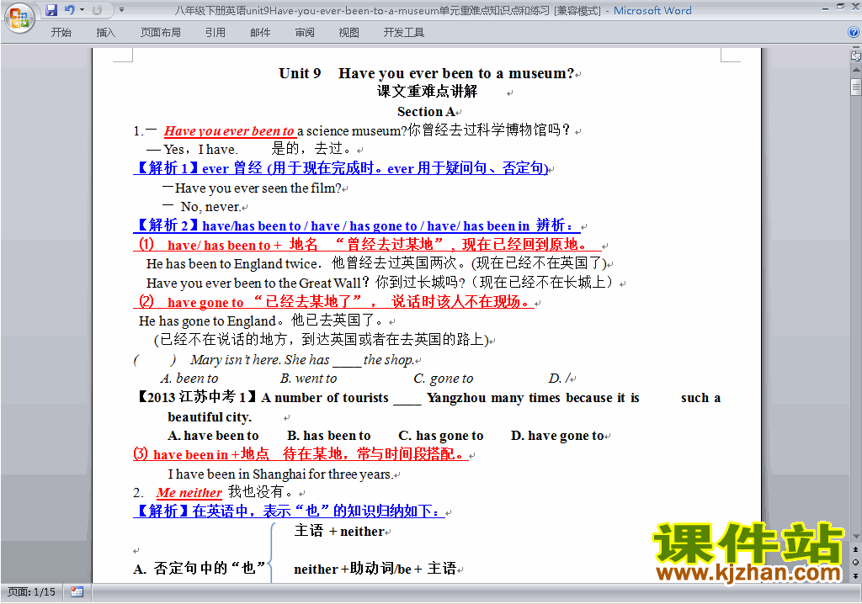862x604 pixels.
Task: Open the Customize Quick Access Toolbar dropdown
Action: (x=121, y=10)
